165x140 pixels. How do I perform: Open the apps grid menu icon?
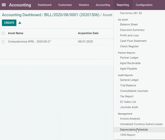click(x=4, y=5)
